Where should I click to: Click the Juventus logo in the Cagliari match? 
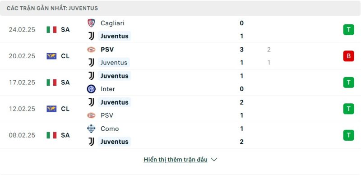tap(91, 36)
